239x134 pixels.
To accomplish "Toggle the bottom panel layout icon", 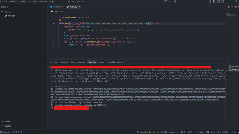I will 218,1.
